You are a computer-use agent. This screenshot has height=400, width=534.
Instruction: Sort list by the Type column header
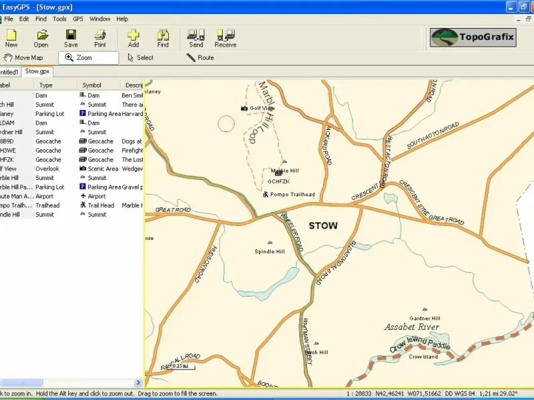point(55,85)
